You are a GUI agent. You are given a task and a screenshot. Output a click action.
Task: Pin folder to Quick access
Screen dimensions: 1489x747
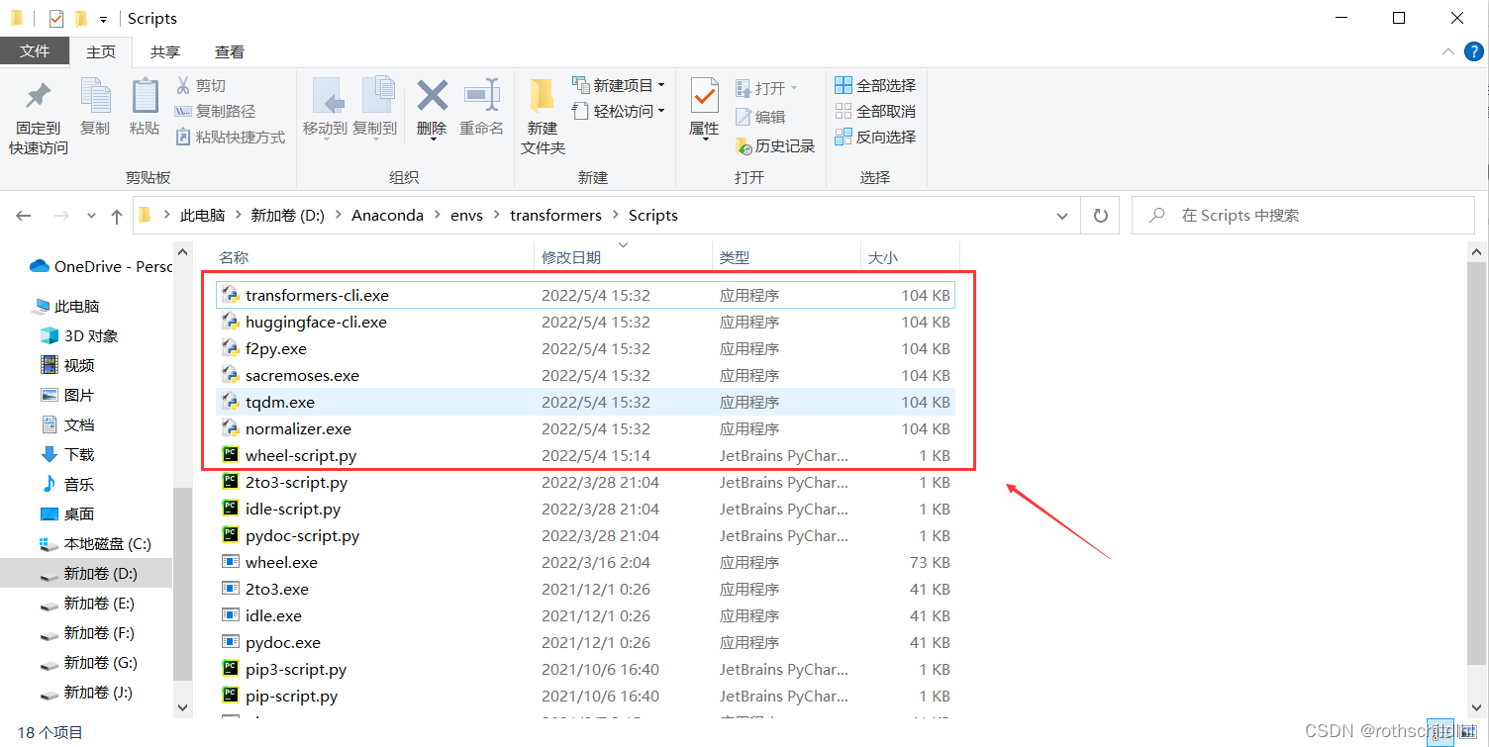pos(38,117)
